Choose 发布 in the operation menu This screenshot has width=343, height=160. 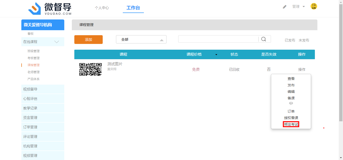click(x=291, y=85)
